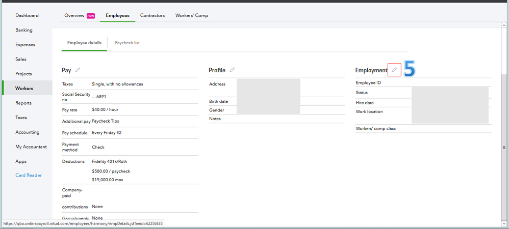The height and width of the screenshot is (229, 509).
Task: Open Reports in the sidebar
Action: [x=23, y=103]
